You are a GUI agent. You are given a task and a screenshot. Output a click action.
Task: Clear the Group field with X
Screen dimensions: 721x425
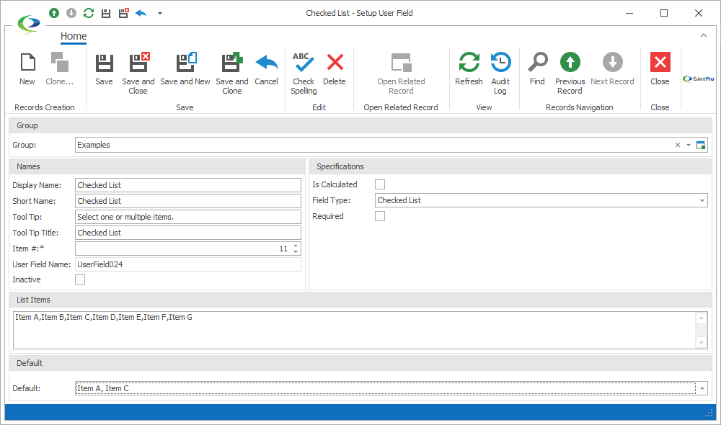point(677,146)
